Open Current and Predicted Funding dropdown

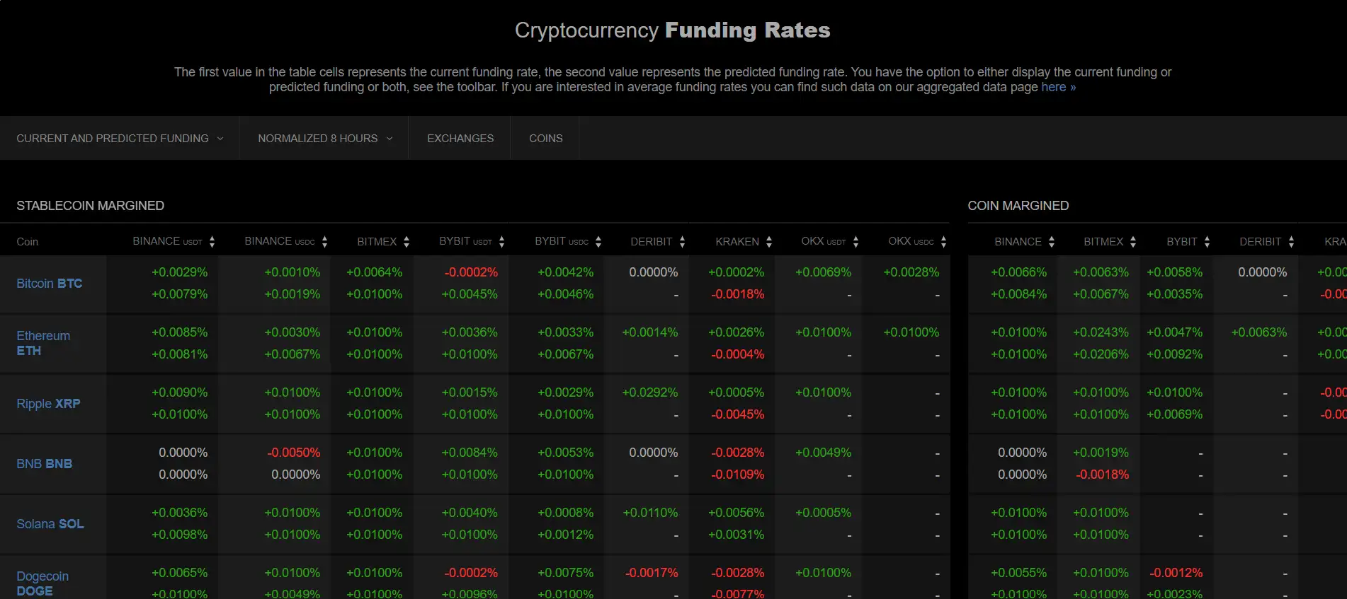[x=120, y=139]
